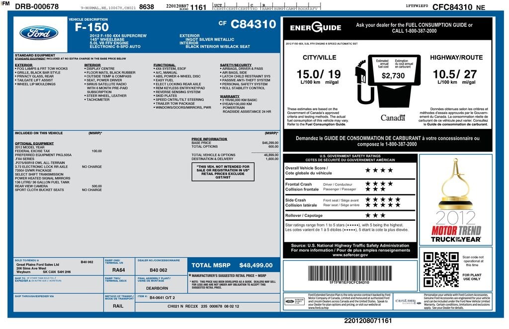Click the Overall Vehicle Score stars
The width and height of the screenshot is (509, 329).
tap(379, 170)
